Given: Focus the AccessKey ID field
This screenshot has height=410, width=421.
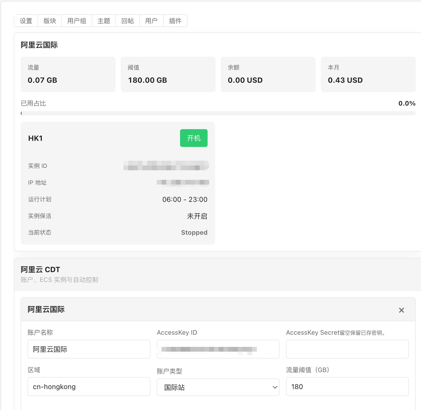Looking at the screenshot, I should point(218,349).
